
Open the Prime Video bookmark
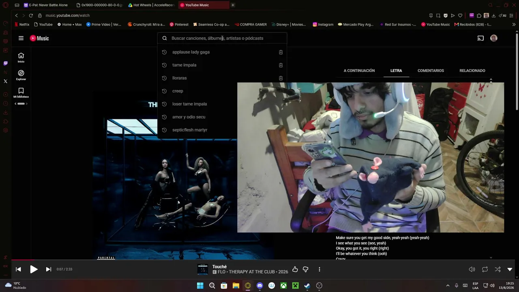(x=104, y=24)
